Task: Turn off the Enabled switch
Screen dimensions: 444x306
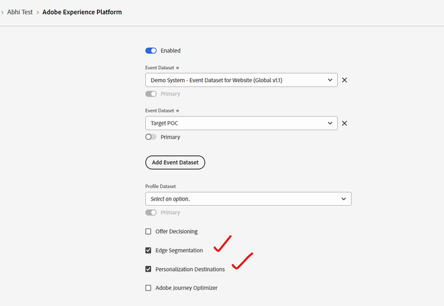Action: [x=151, y=50]
